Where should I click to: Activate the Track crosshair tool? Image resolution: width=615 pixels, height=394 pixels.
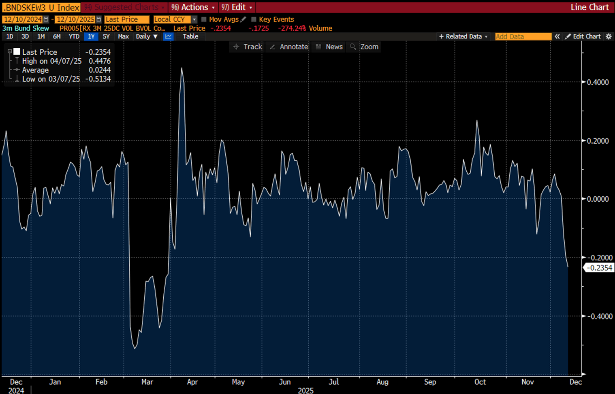click(248, 47)
